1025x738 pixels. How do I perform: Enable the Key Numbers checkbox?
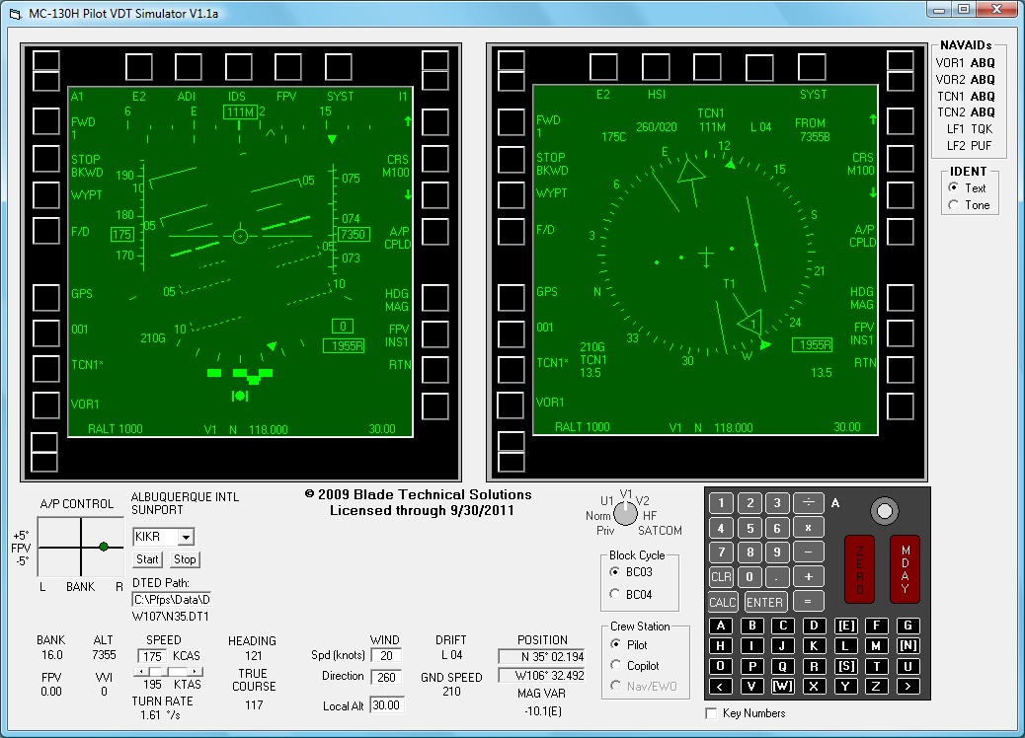pyautogui.click(x=712, y=713)
